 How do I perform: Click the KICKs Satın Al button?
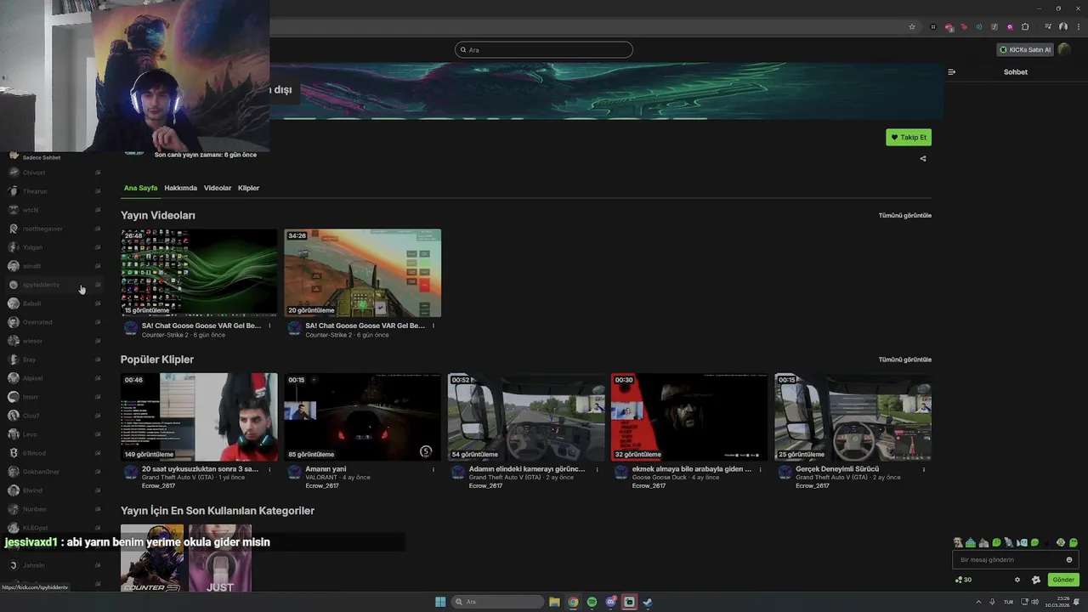(1025, 49)
